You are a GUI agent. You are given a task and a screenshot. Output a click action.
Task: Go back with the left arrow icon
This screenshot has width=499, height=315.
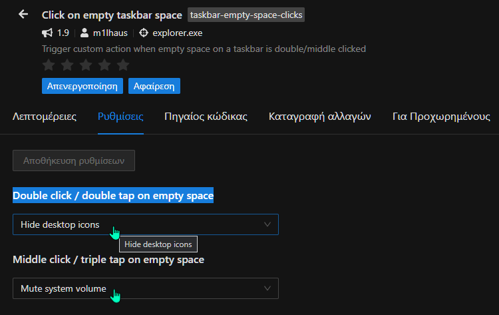(23, 14)
